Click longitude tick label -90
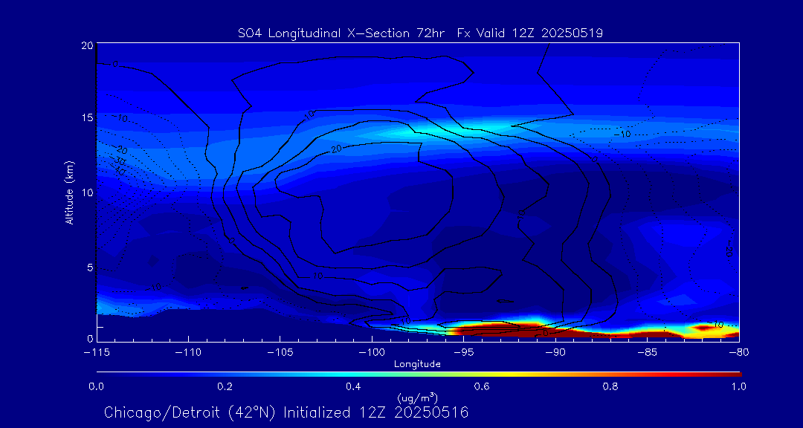The image size is (803, 428). (555, 352)
